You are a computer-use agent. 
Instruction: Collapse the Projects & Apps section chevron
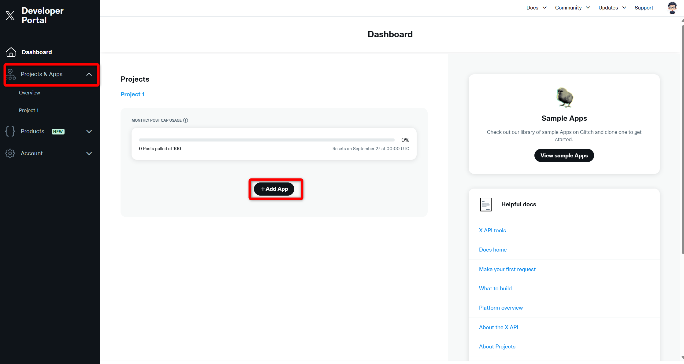coord(89,74)
